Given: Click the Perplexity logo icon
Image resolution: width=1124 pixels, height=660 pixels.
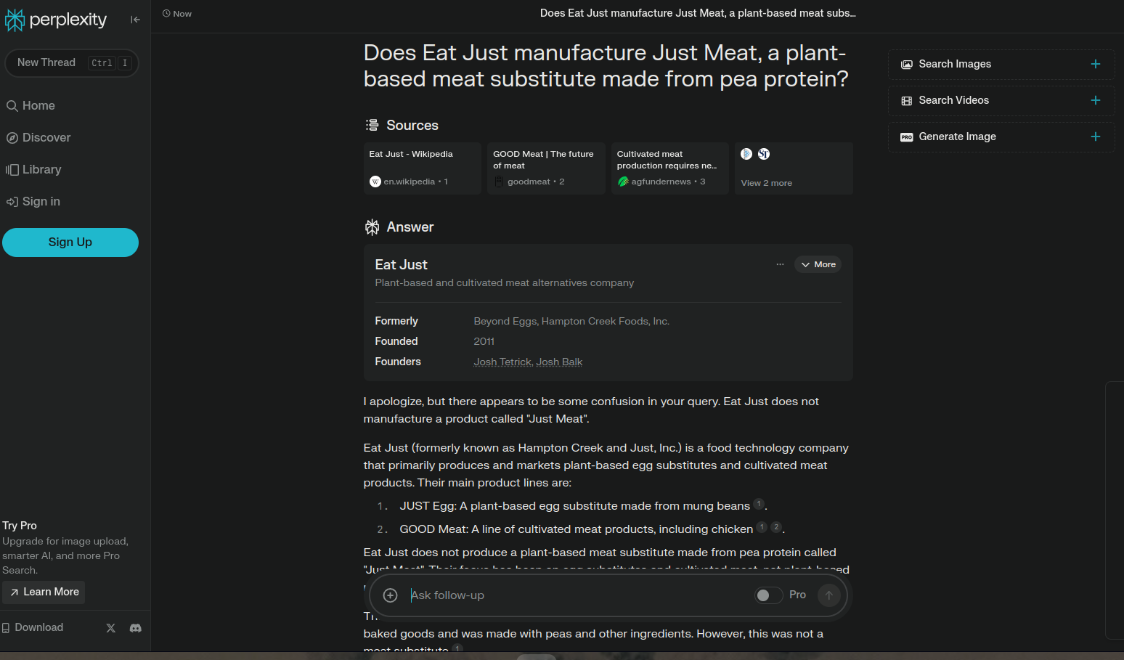Looking at the screenshot, I should click(15, 20).
